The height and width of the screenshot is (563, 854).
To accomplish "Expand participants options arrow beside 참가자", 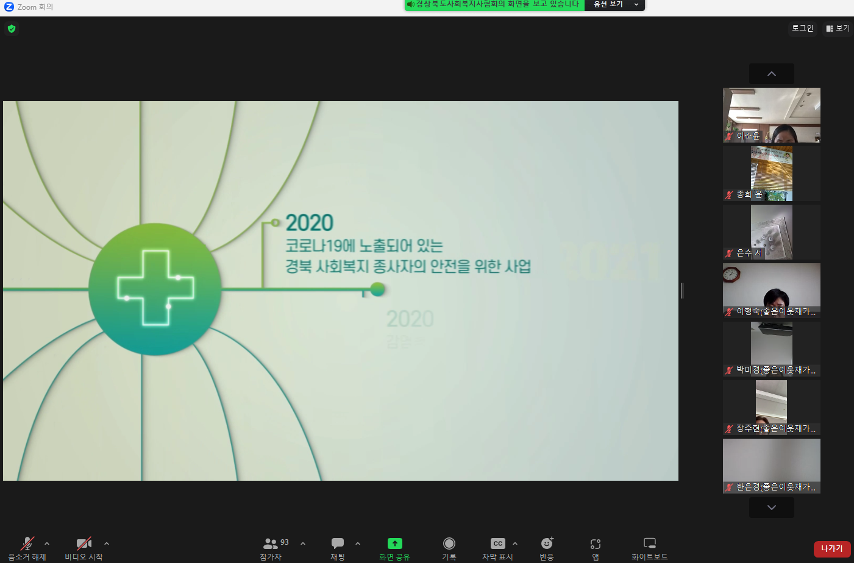I will pyautogui.click(x=303, y=544).
